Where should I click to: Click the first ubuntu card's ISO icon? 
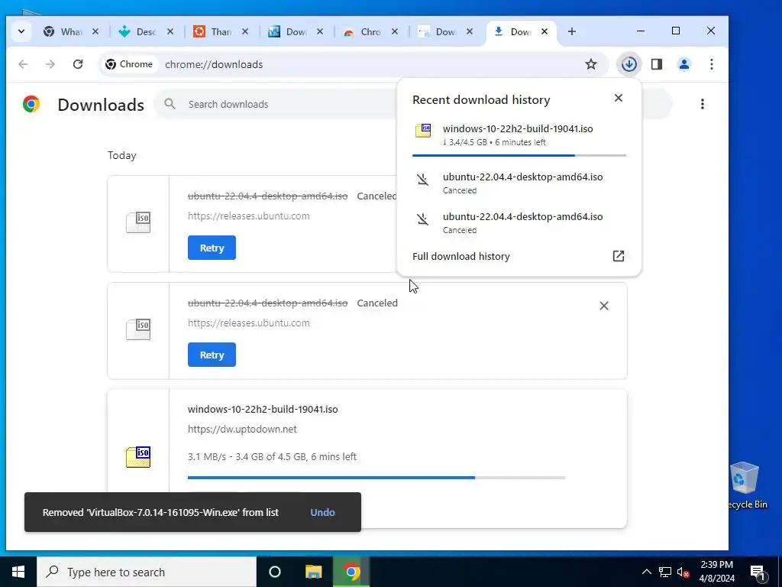pos(138,222)
